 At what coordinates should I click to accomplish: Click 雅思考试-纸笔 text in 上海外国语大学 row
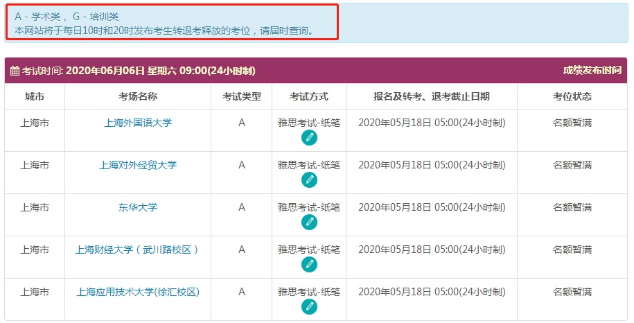[x=309, y=123]
